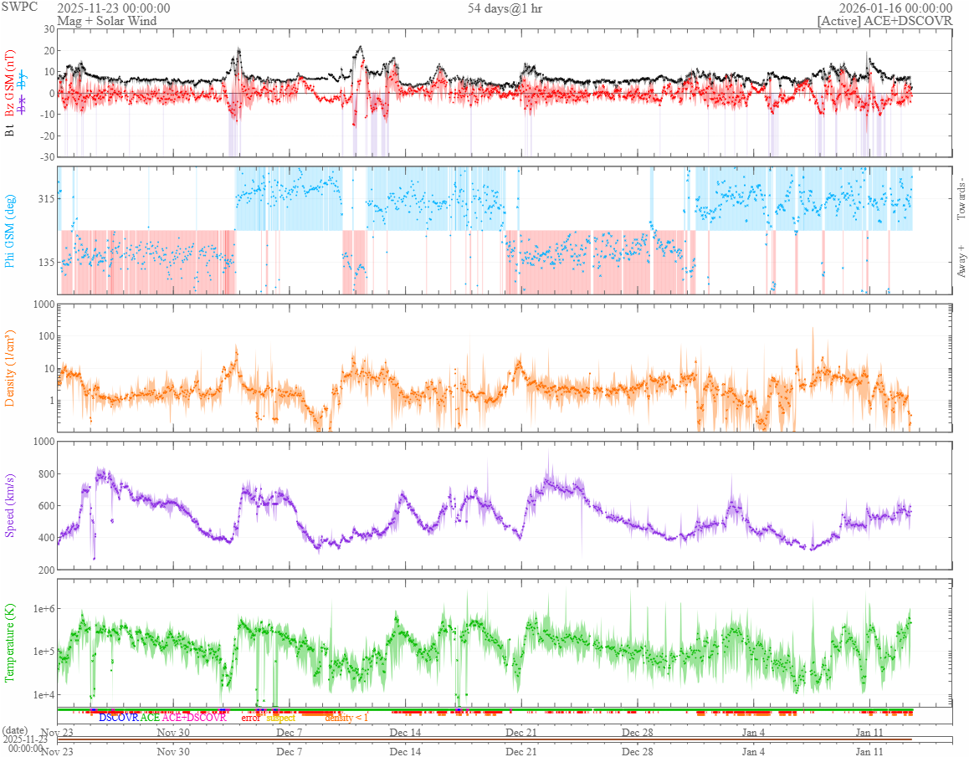Click the -30 tick on magnetic axis

tap(49, 157)
